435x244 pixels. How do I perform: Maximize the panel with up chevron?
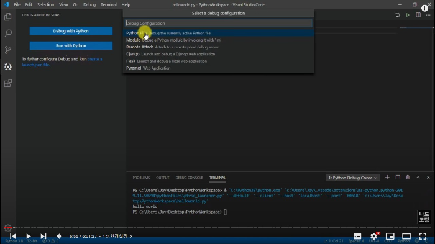pyautogui.click(x=418, y=178)
